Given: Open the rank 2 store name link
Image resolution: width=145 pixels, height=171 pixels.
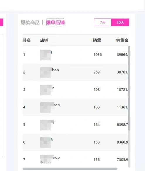Looking at the screenshot, I should point(55,70).
